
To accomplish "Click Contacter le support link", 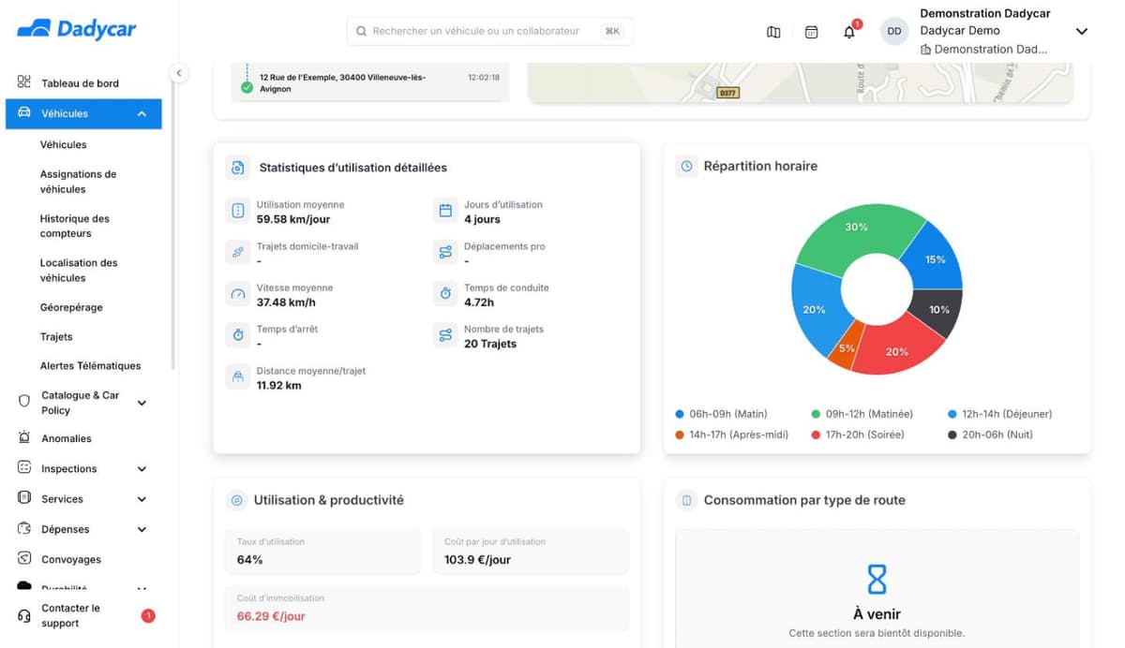I will pos(70,615).
